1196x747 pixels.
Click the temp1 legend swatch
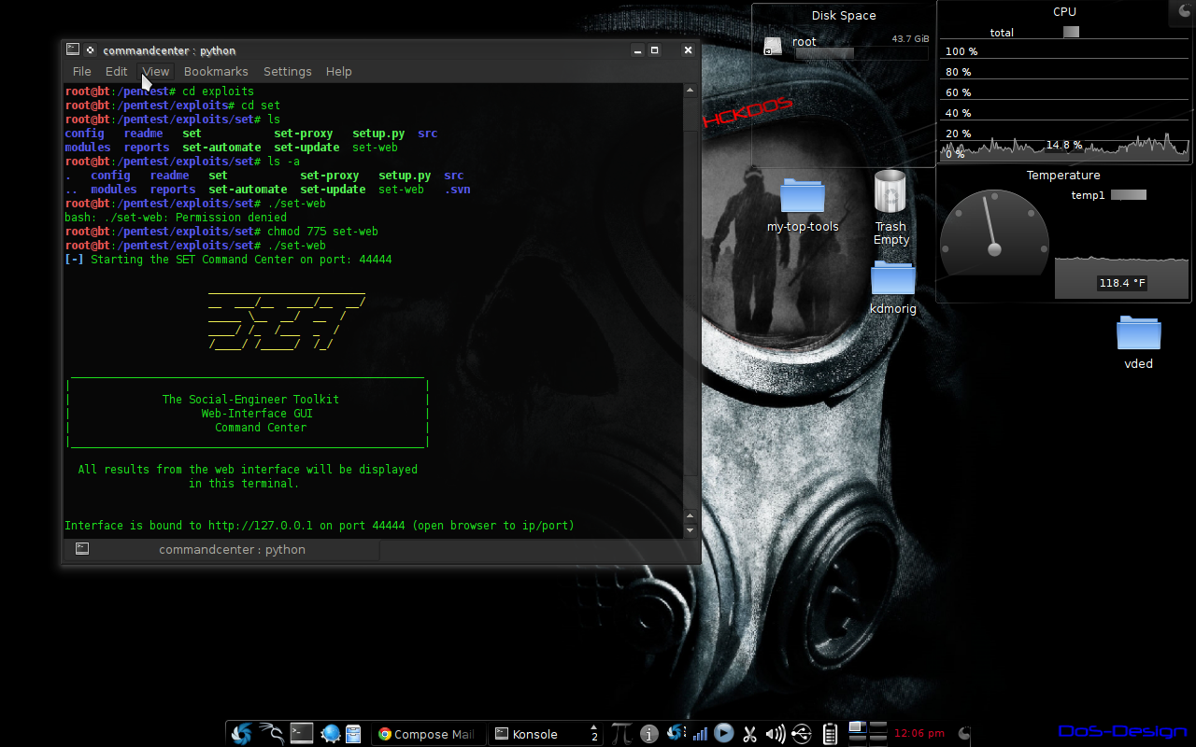(x=1128, y=195)
